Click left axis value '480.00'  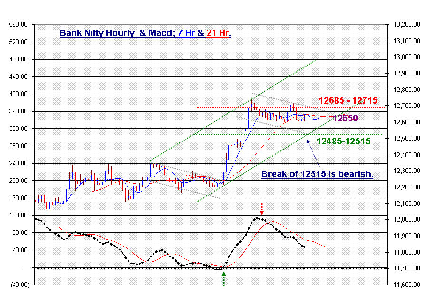(18, 59)
